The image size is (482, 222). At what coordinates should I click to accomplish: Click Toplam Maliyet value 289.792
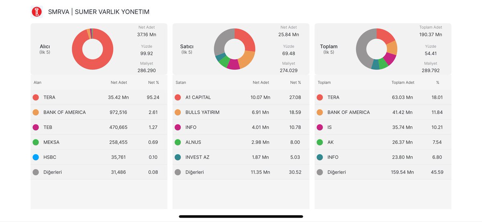point(431,71)
